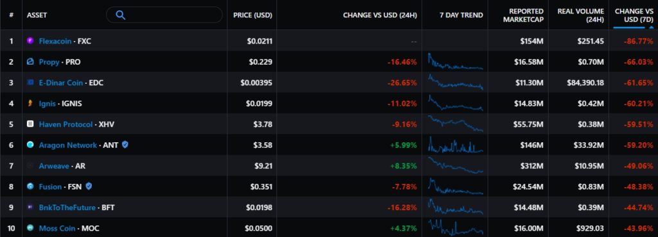
Task: Click Arweave marketcap $312M
Action: click(532, 166)
